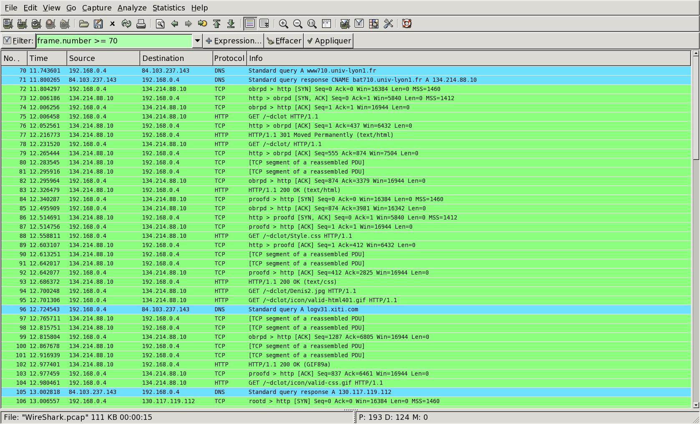Sort by the Protocol column header
The height and width of the screenshot is (424, 700).
[x=229, y=58]
